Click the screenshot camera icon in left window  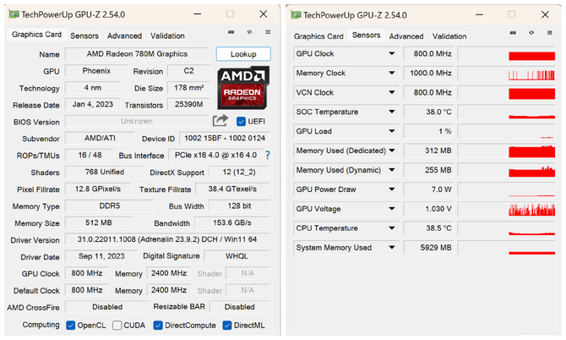(231, 32)
